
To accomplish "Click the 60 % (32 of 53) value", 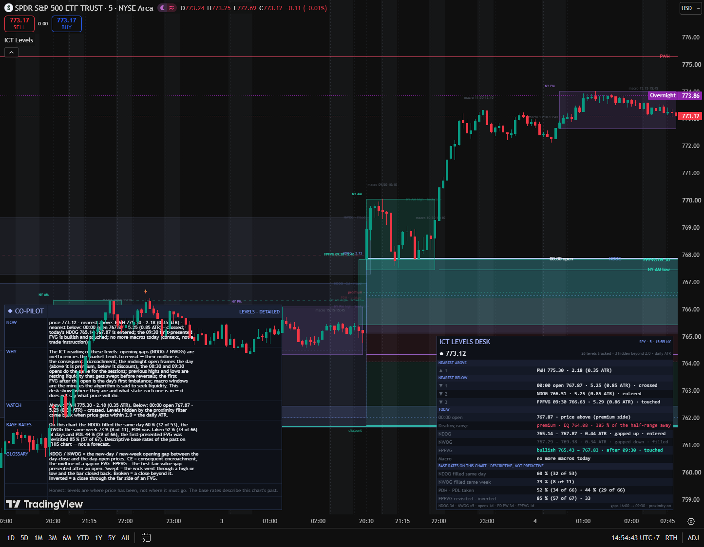I will (x=557, y=474).
